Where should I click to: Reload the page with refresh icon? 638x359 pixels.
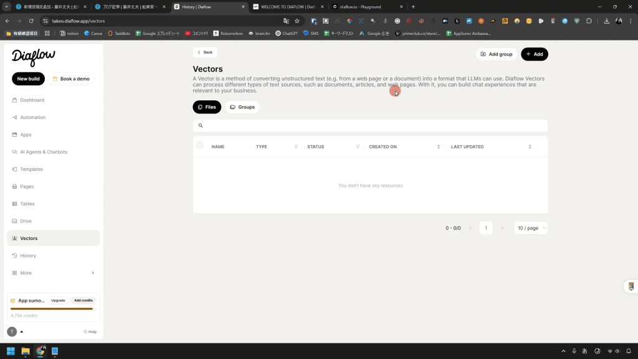click(31, 21)
